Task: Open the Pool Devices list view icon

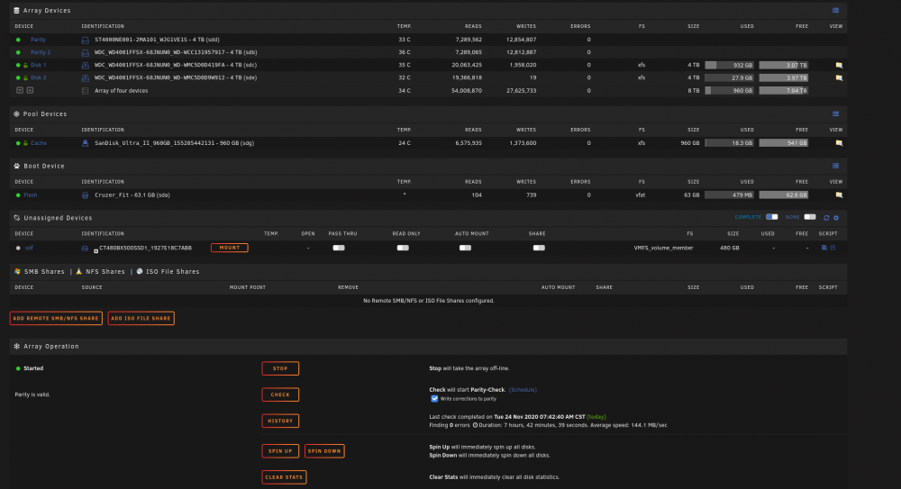Action: tap(835, 113)
